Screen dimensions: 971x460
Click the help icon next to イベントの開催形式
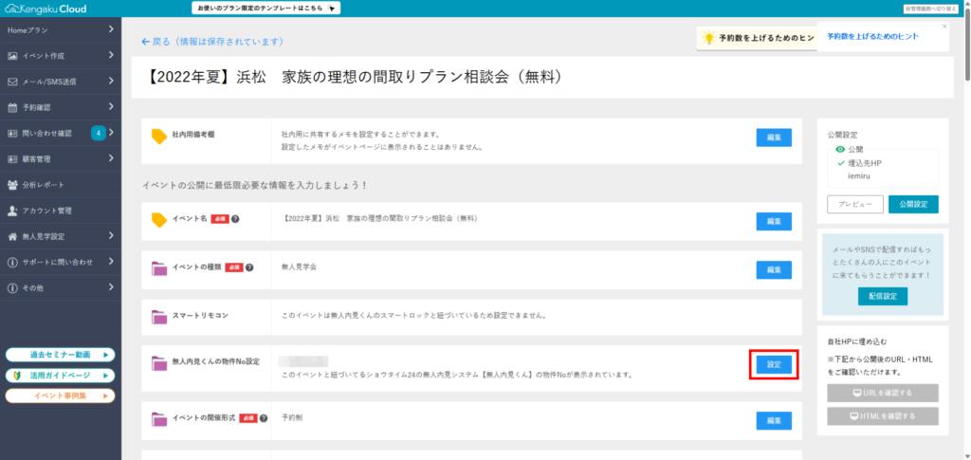click(264, 418)
